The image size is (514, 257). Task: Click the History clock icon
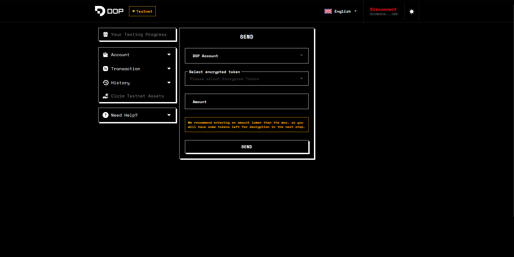point(106,83)
